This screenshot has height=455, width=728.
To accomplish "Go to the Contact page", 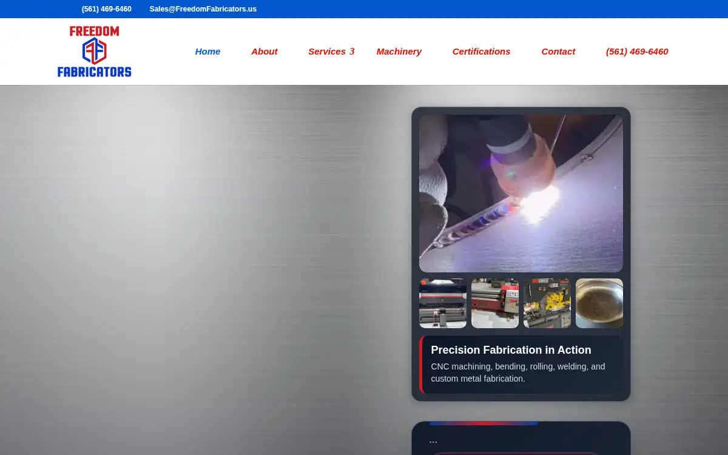I will [558, 52].
